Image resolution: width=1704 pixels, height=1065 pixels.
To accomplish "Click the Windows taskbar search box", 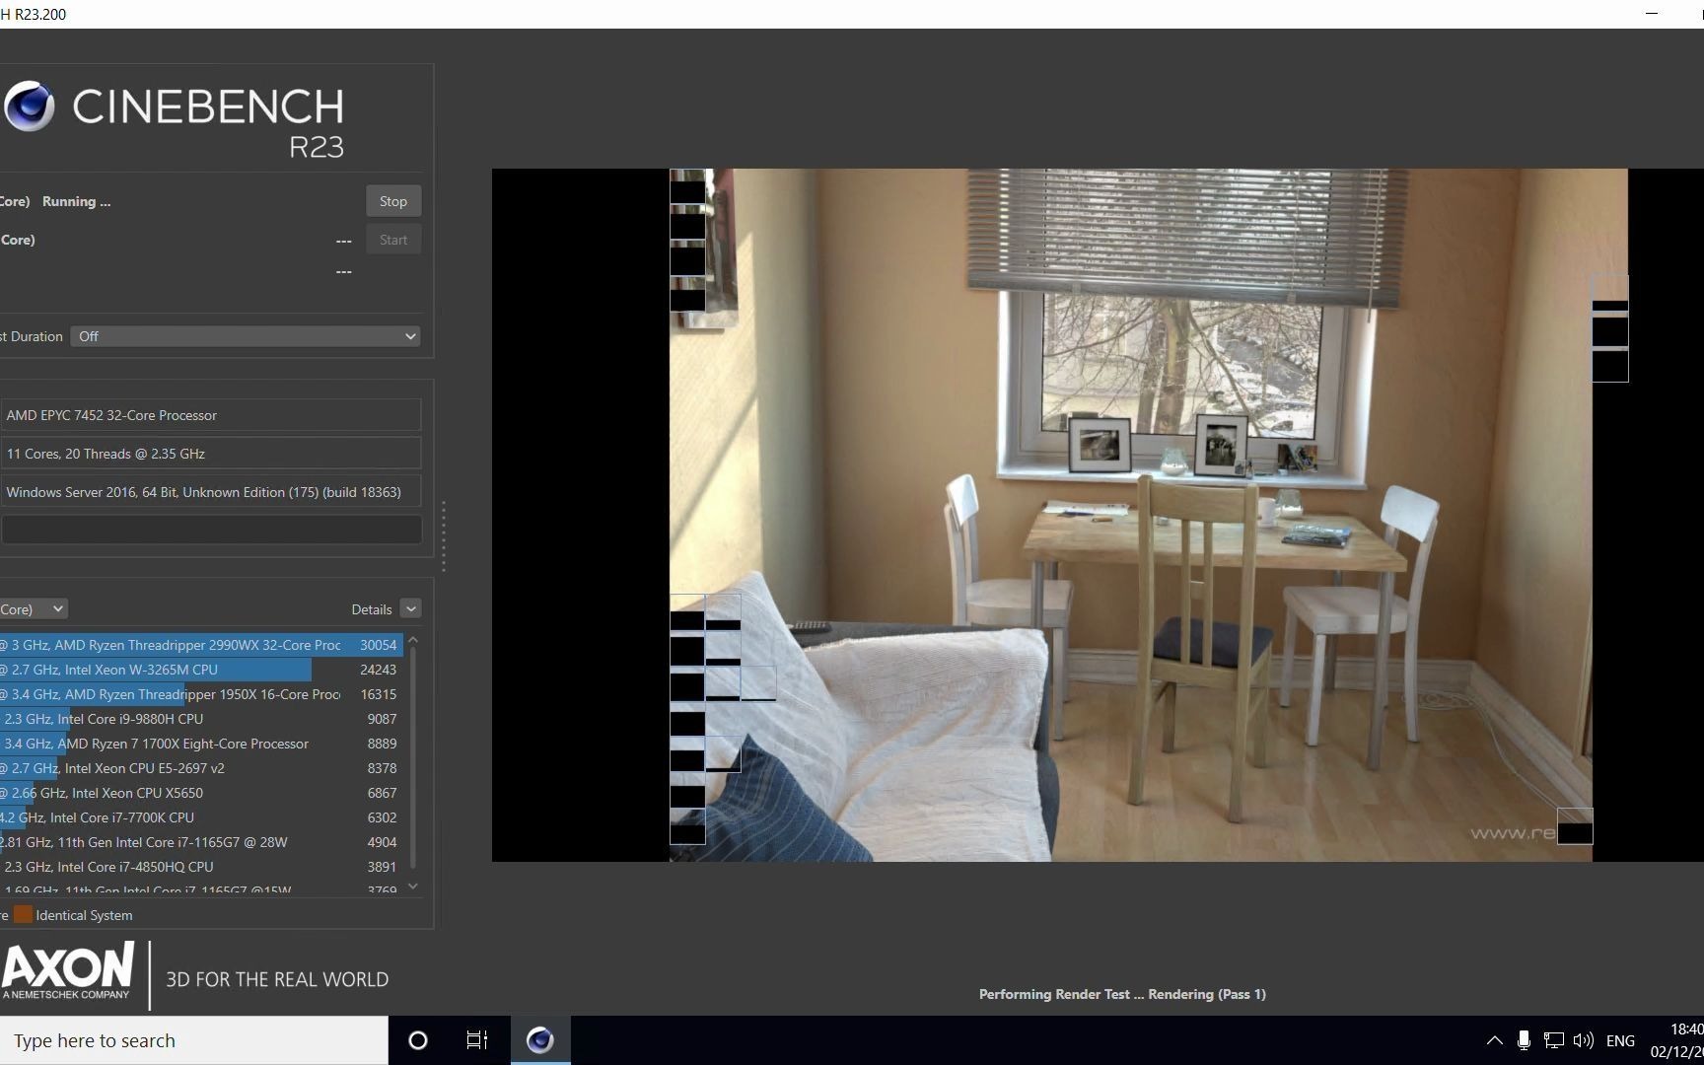I will point(194,1040).
